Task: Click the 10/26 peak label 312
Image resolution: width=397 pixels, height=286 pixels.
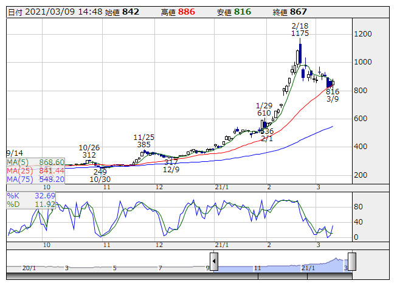Action: coord(89,155)
